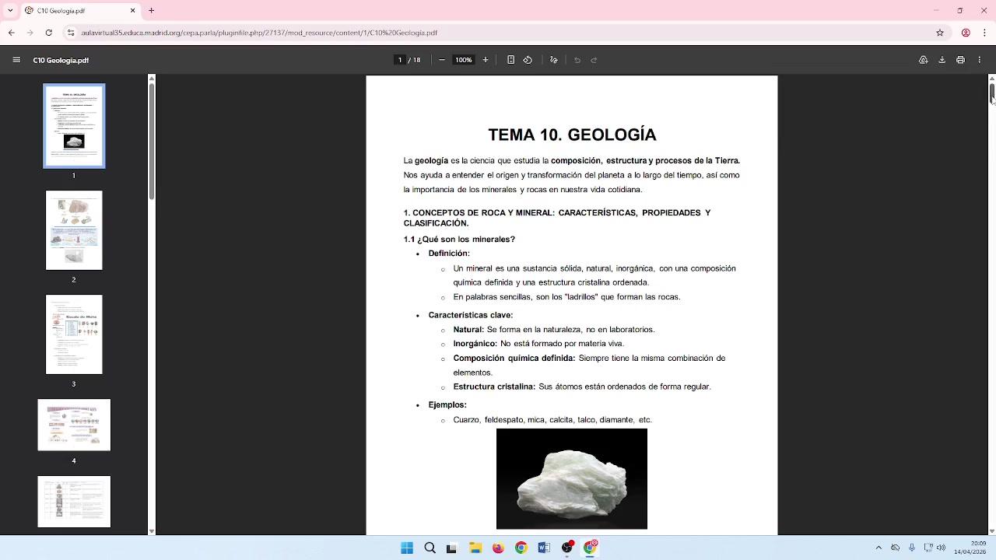This screenshot has width=996, height=560.
Task: Rotate the document counterclockwise
Action: (x=528, y=60)
